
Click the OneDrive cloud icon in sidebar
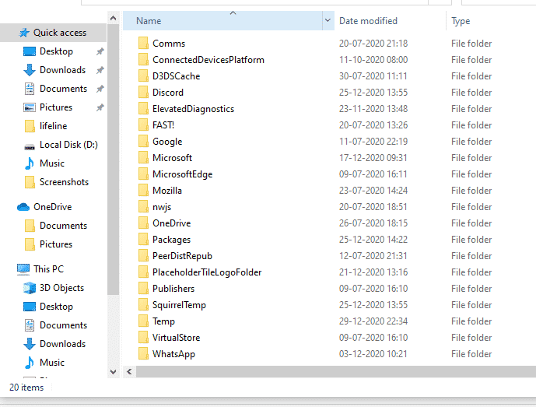click(23, 207)
